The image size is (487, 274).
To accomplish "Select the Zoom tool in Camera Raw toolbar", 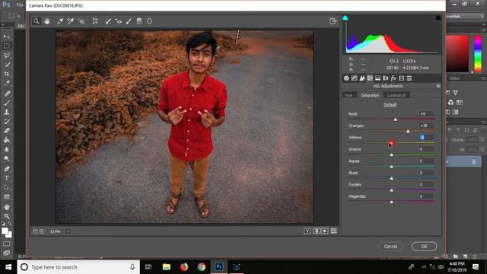I will [37, 21].
